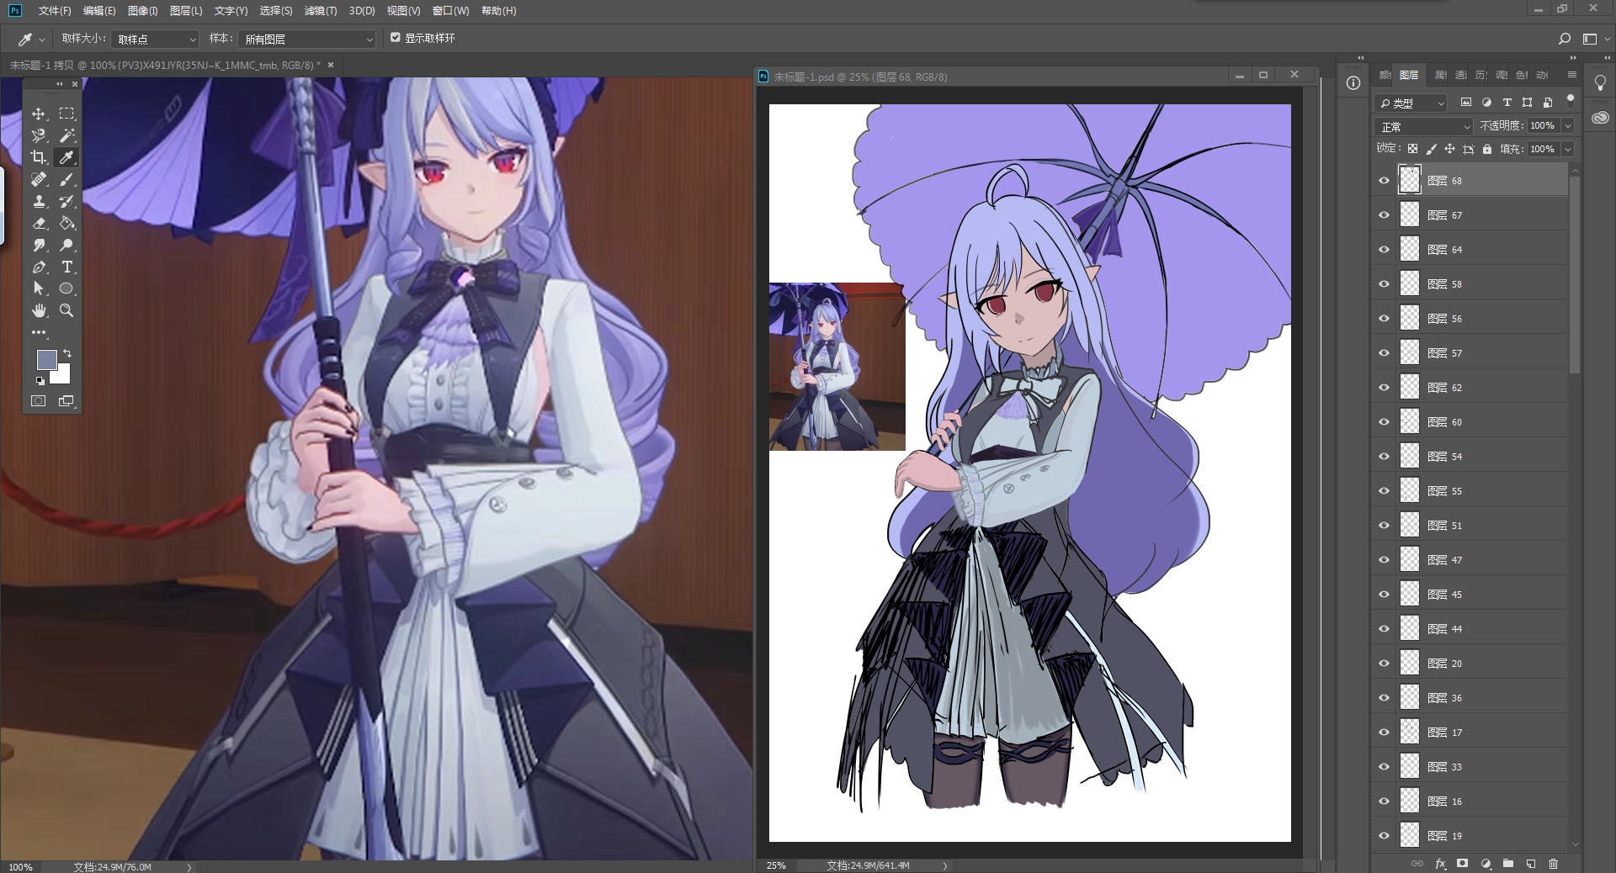Toggle the show sampling ring checkbox
This screenshot has height=873, width=1616.
click(x=396, y=38)
